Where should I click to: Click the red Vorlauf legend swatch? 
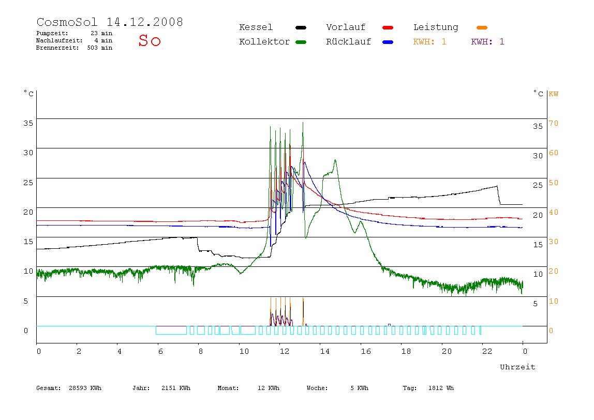388,27
